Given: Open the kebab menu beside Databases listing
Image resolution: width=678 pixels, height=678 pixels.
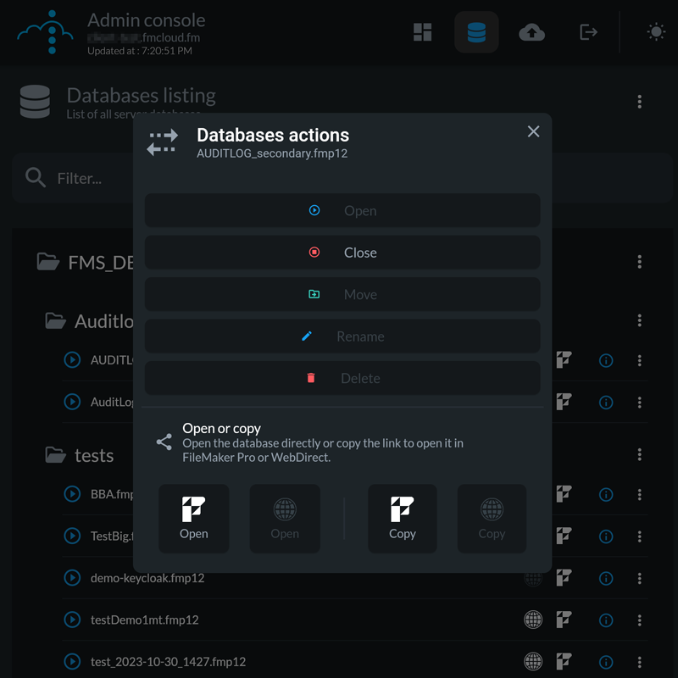Looking at the screenshot, I should [639, 101].
